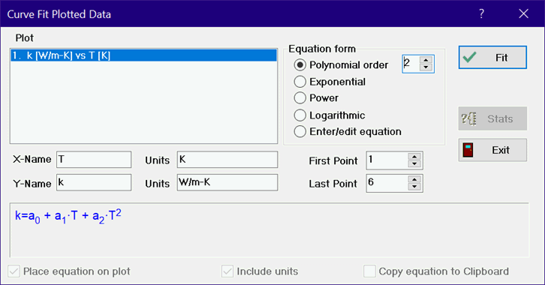Click the X units field containing K
The height and width of the screenshot is (285, 545).
pos(227,160)
